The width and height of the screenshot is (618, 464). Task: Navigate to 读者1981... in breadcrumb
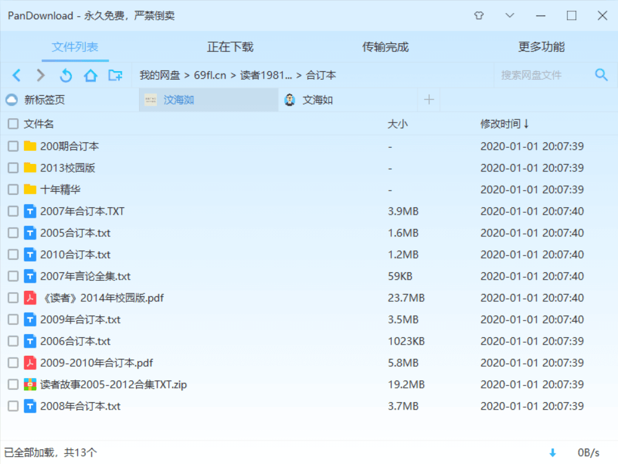[x=266, y=75]
